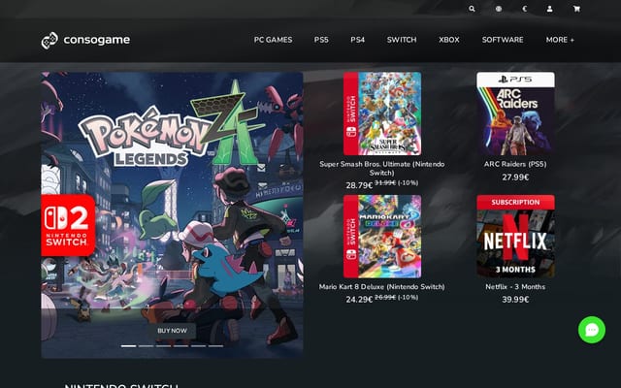Open the language globe icon
Viewport: 621px width, 388px height.
[499, 9]
